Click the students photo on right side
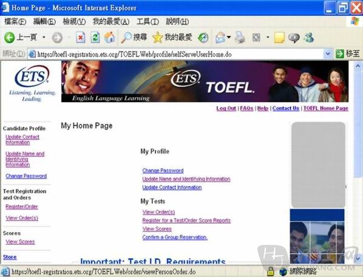The image size is (363, 277). [317, 236]
